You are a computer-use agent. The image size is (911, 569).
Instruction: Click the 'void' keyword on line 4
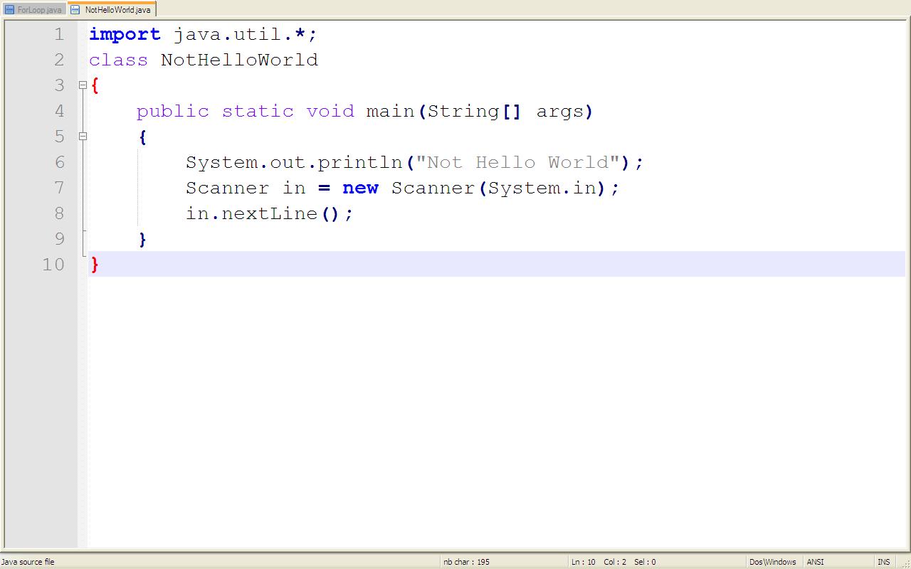coord(330,111)
